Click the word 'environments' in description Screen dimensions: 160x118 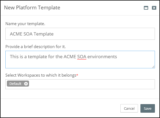point(102,57)
